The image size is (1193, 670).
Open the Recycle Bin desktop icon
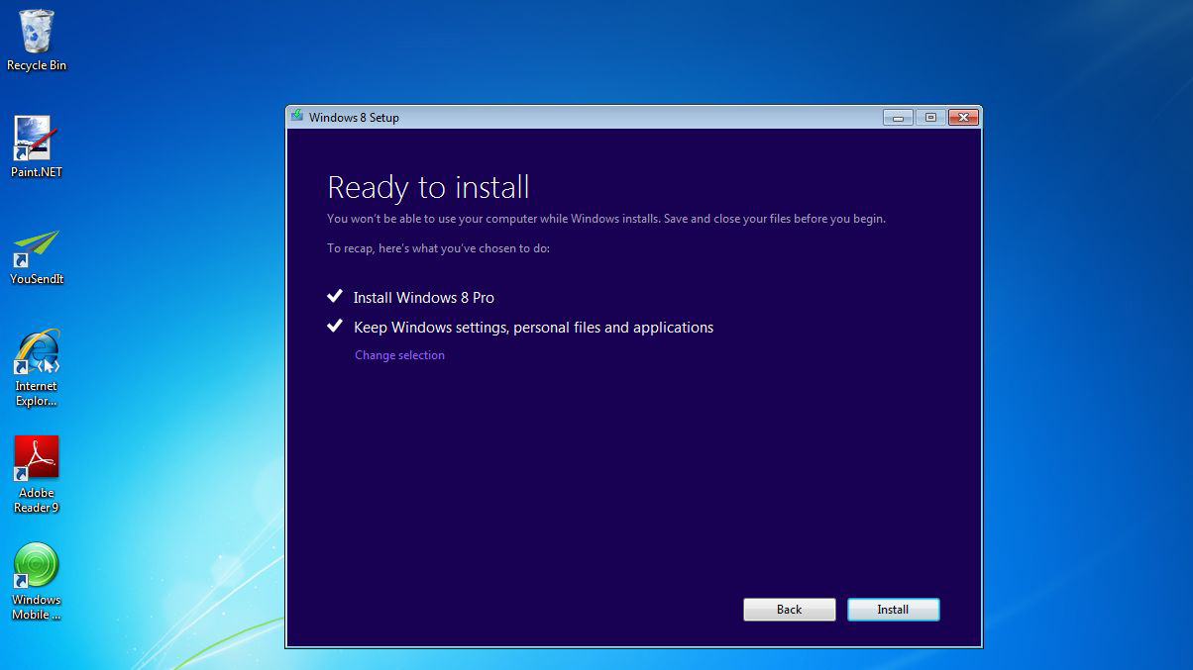[37, 40]
